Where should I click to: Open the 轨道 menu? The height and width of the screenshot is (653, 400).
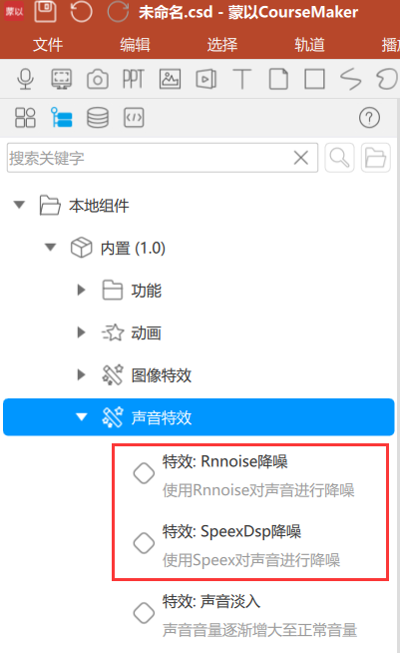[309, 45]
